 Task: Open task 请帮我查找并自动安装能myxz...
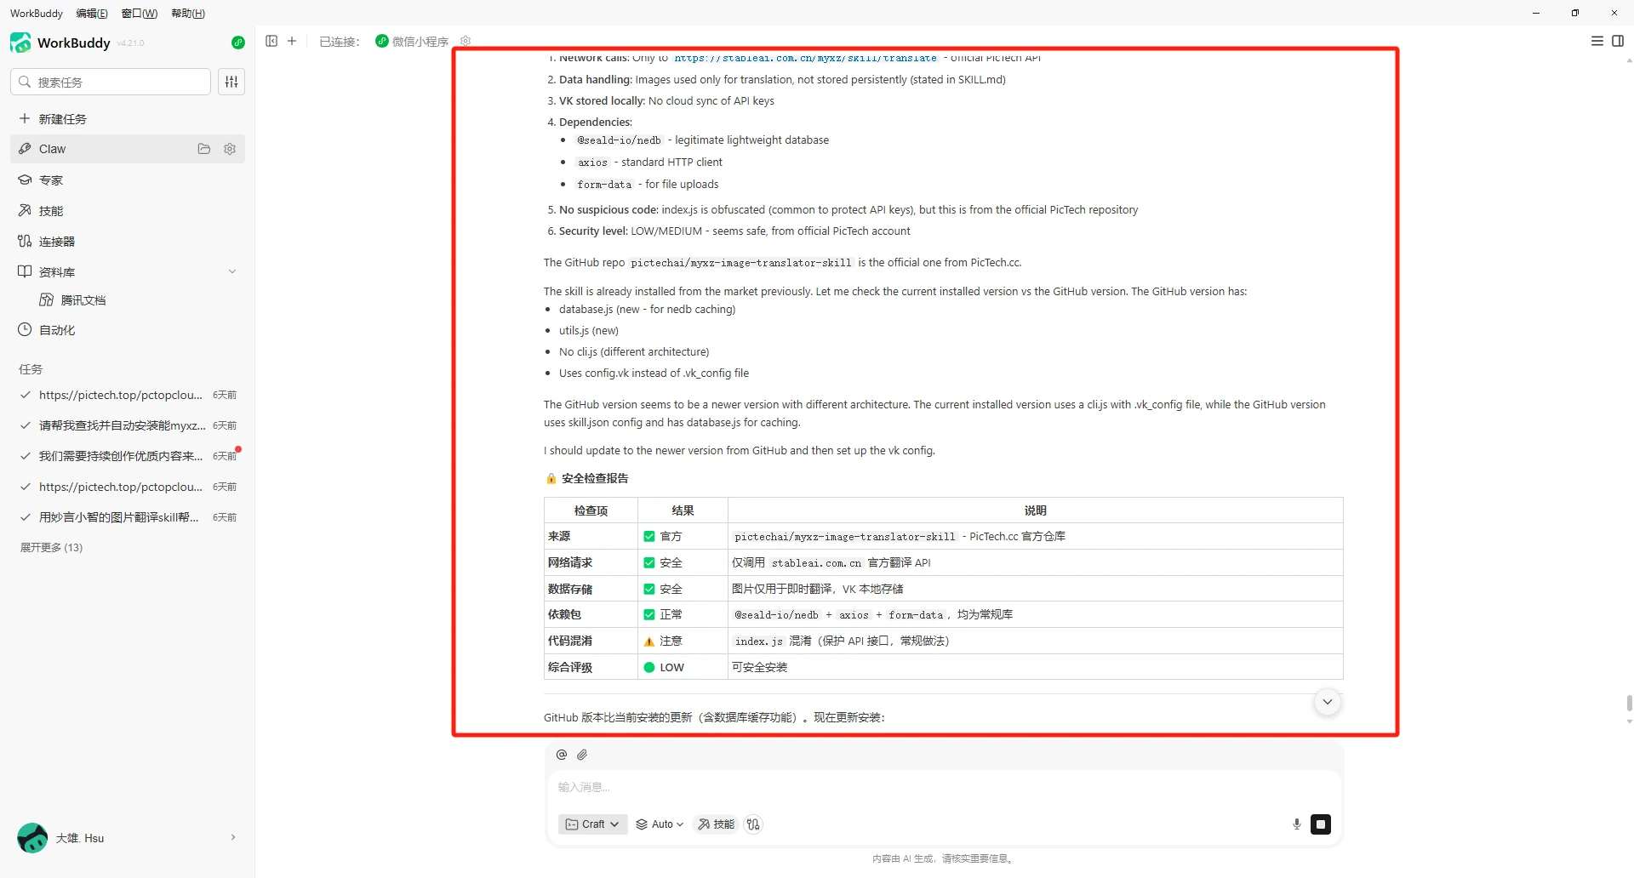[x=128, y=425]
